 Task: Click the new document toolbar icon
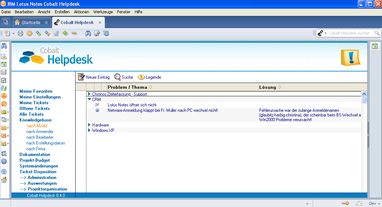coord(7,33)
